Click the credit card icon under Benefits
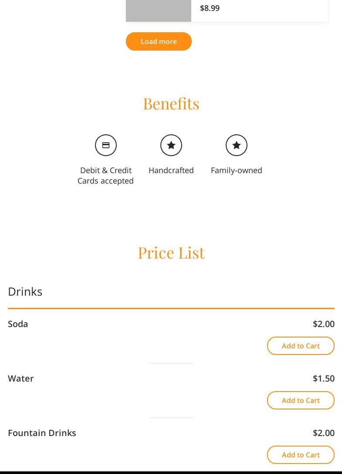 106,145
